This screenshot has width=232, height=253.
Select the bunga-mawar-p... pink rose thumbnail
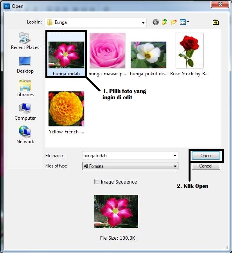click(x=107, y=50)
